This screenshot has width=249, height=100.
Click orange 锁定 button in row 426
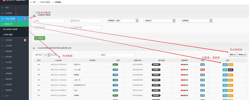point(231,75)
